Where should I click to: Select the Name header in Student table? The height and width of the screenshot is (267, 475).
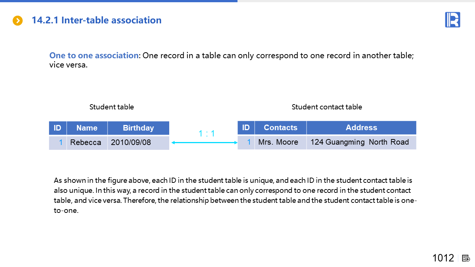pyautogui.click(x=87, y=128)
